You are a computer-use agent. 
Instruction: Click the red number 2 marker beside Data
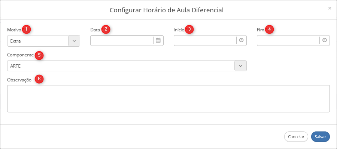tap(106, 30)
